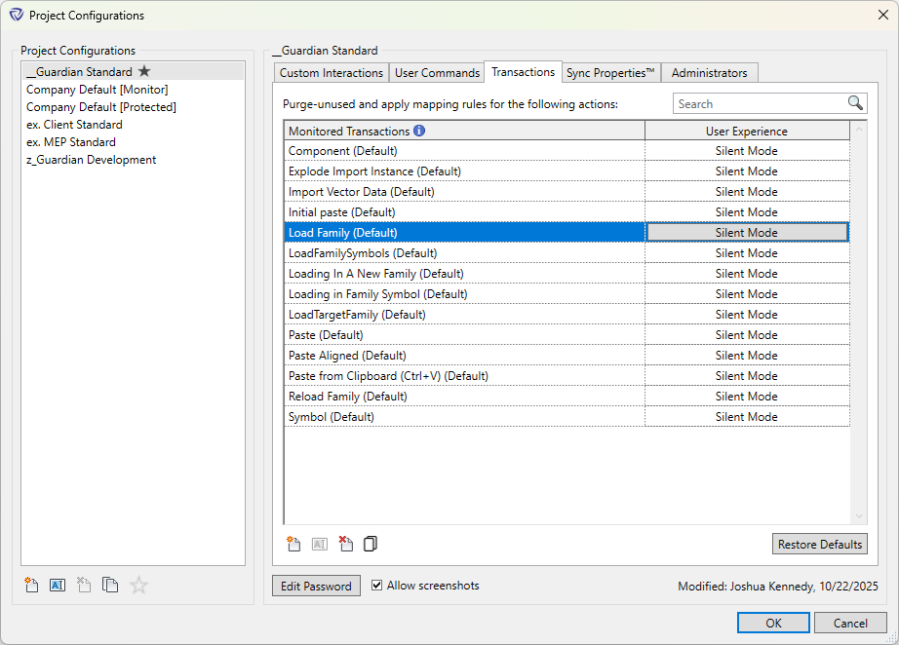Delete the Load Family transaction rule
The image size is (899, 645).
[x=346, y=544]
